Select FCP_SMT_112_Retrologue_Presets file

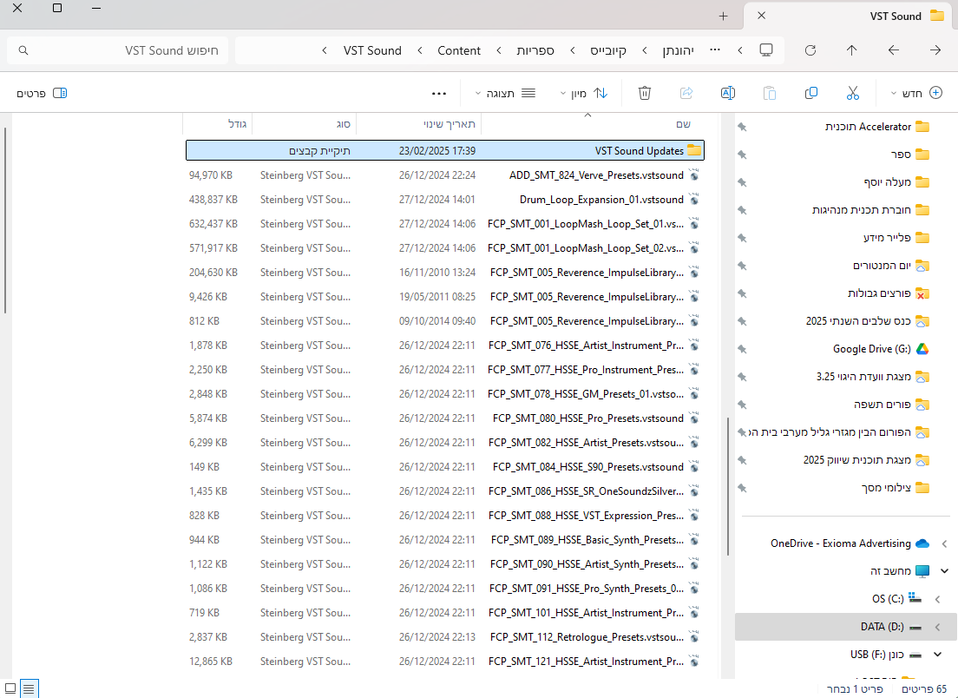(x=445, y=637)
